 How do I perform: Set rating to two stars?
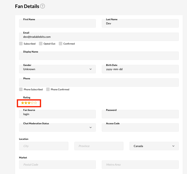pos(26,103)
